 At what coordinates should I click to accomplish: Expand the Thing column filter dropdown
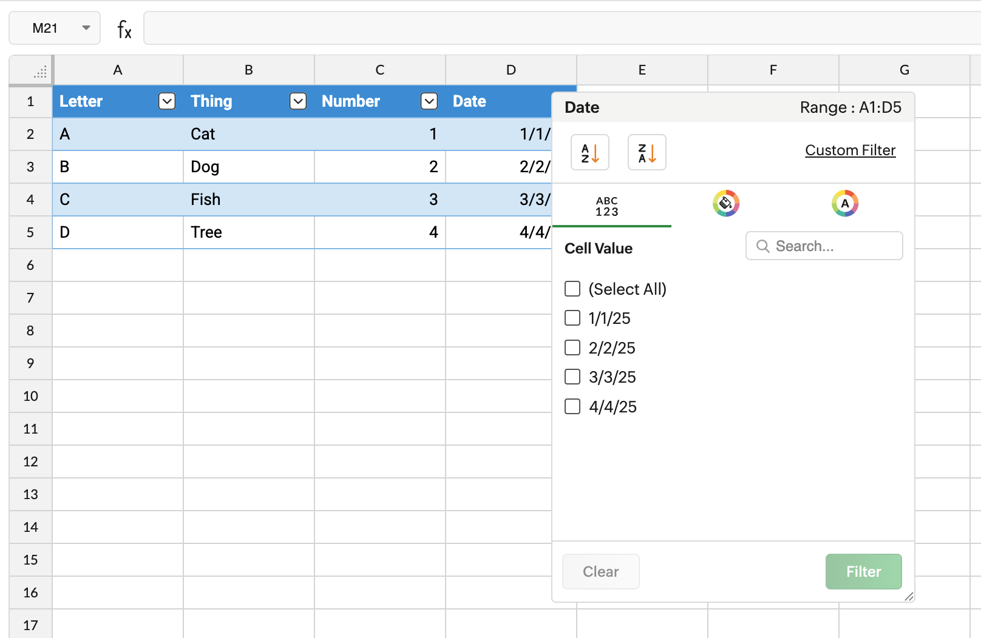click(298, 101)
